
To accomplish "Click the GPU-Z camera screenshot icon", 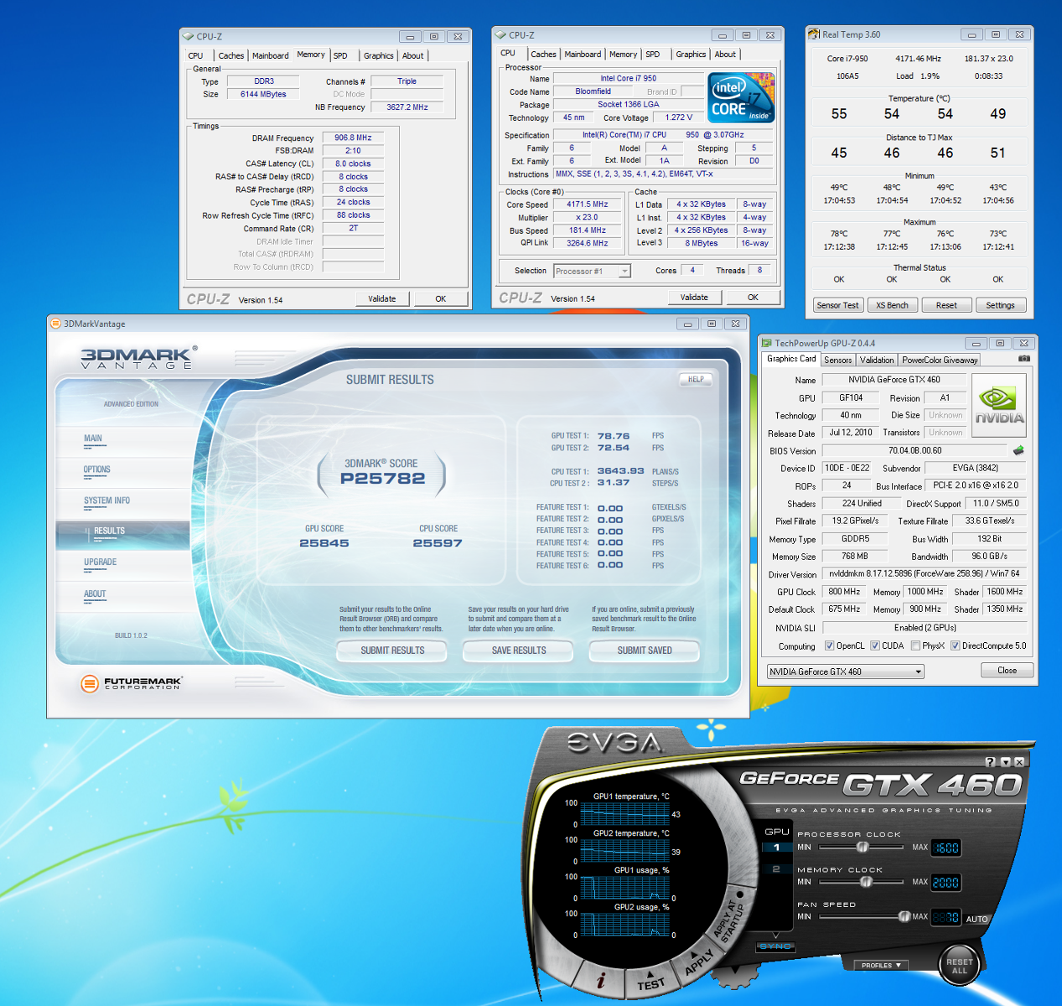I will pyautogui.click(x=1023, y=358).
